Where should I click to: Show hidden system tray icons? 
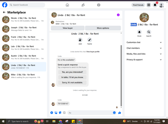tap(141, 121)
